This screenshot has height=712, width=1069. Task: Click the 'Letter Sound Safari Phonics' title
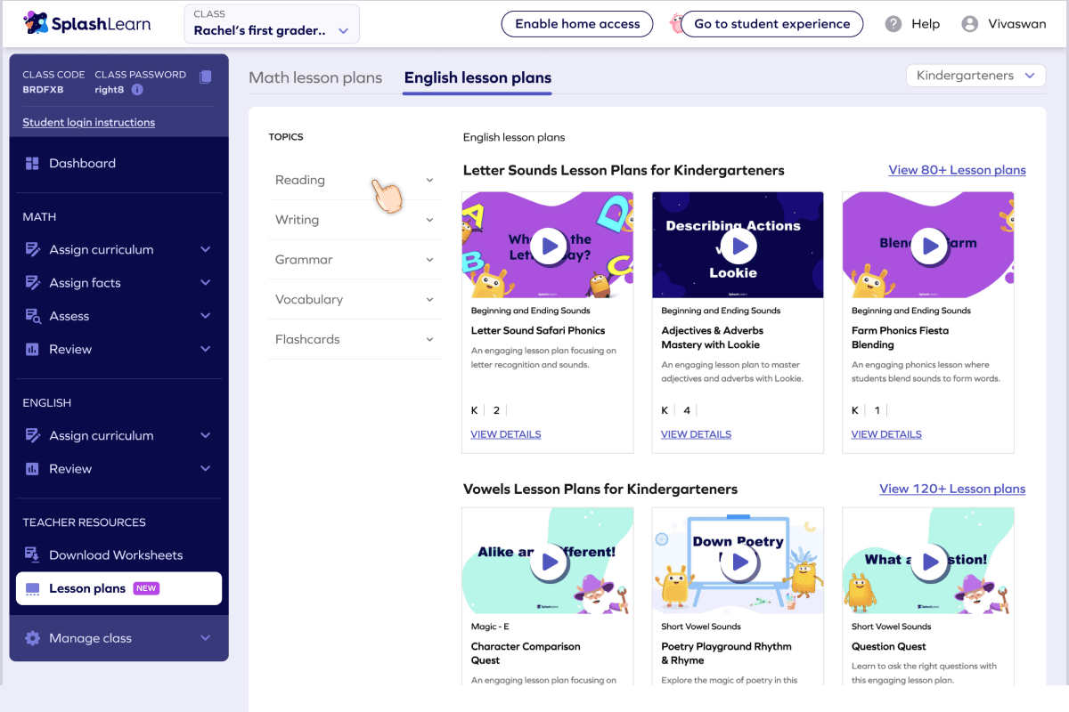538,331
